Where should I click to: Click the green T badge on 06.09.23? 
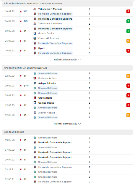click(128, 21)
